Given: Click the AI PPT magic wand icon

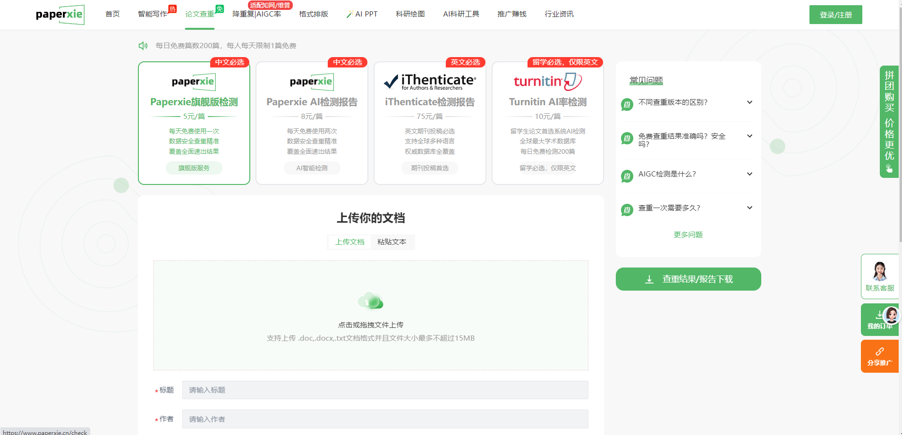Looking at the screenshot, I should tap(349, 14).
